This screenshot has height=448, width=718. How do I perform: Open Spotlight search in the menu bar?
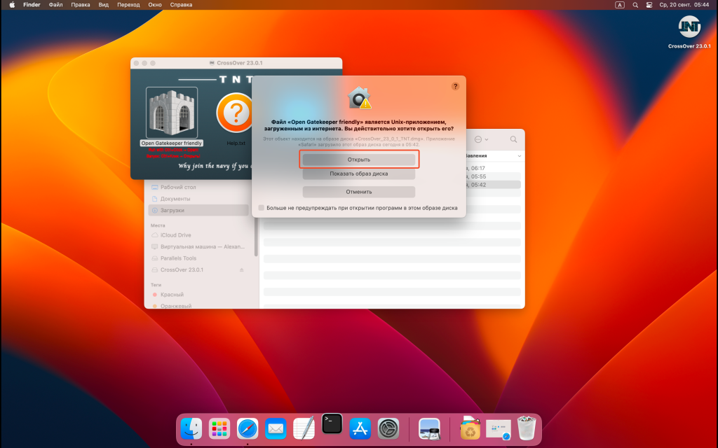point(635,5)
